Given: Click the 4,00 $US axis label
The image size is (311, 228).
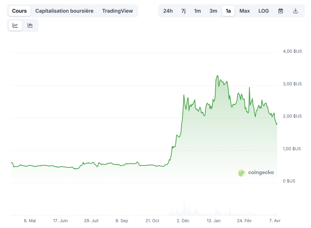Looking at the screenshot, I should pos(292,51).
